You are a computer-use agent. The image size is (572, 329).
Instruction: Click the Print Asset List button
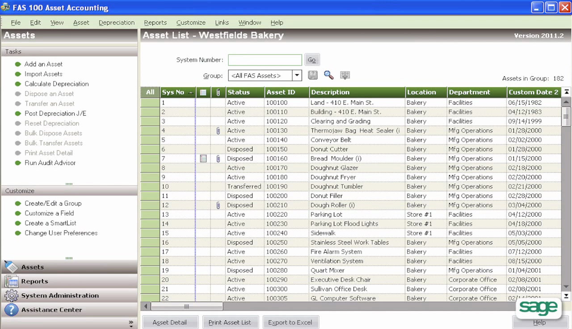[x=230, y=322]
